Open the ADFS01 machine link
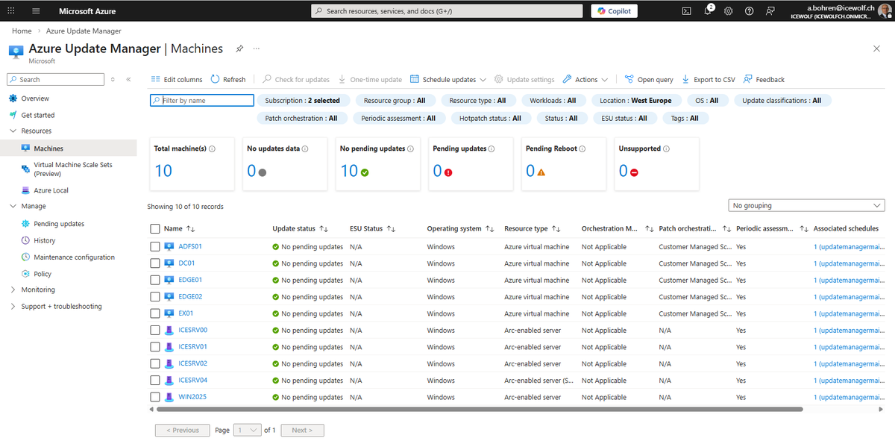 pyautogui.click(x=190, y=246)
